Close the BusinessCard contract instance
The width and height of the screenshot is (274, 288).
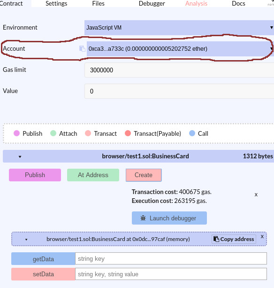click(262, 237)
